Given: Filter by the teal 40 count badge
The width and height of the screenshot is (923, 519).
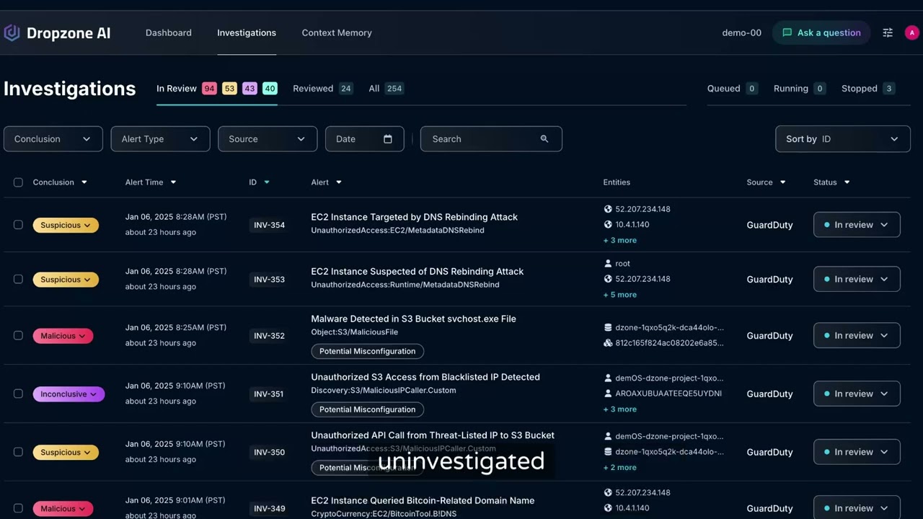Looking at the screenshot, I should [270, 89].
